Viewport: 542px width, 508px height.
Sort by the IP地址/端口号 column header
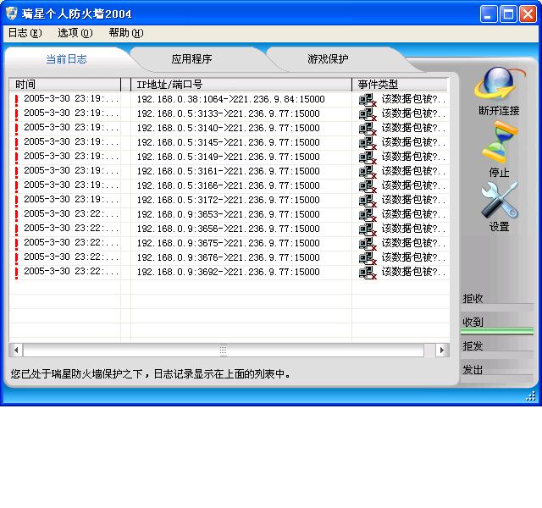pyautogui.click(x=241, y=85)
